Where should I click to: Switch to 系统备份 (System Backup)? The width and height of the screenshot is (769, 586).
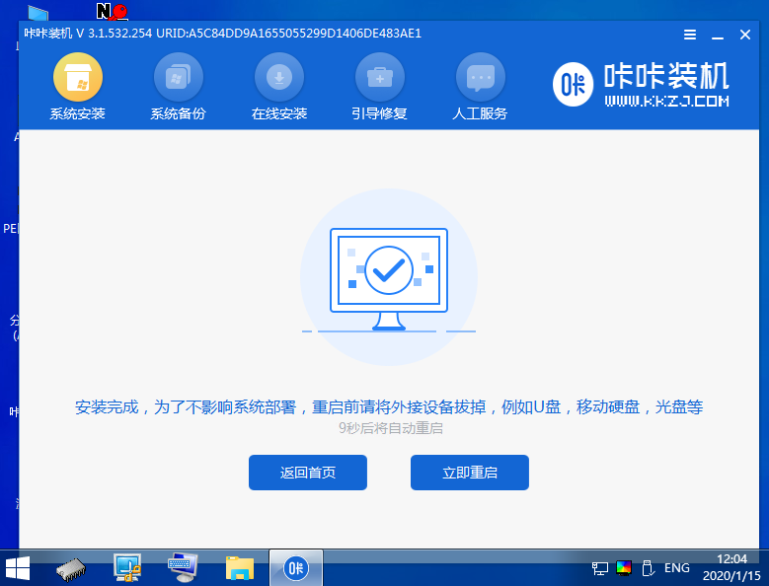click(x=178, y=87)
